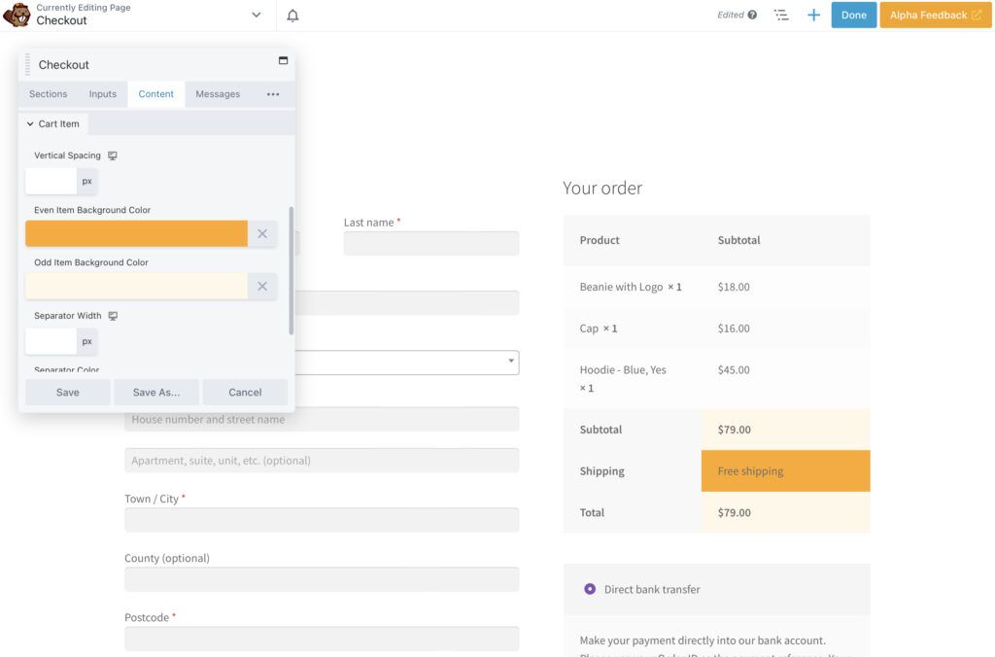
Task: Switch to the Sections tab
Action: click(47, 93)
